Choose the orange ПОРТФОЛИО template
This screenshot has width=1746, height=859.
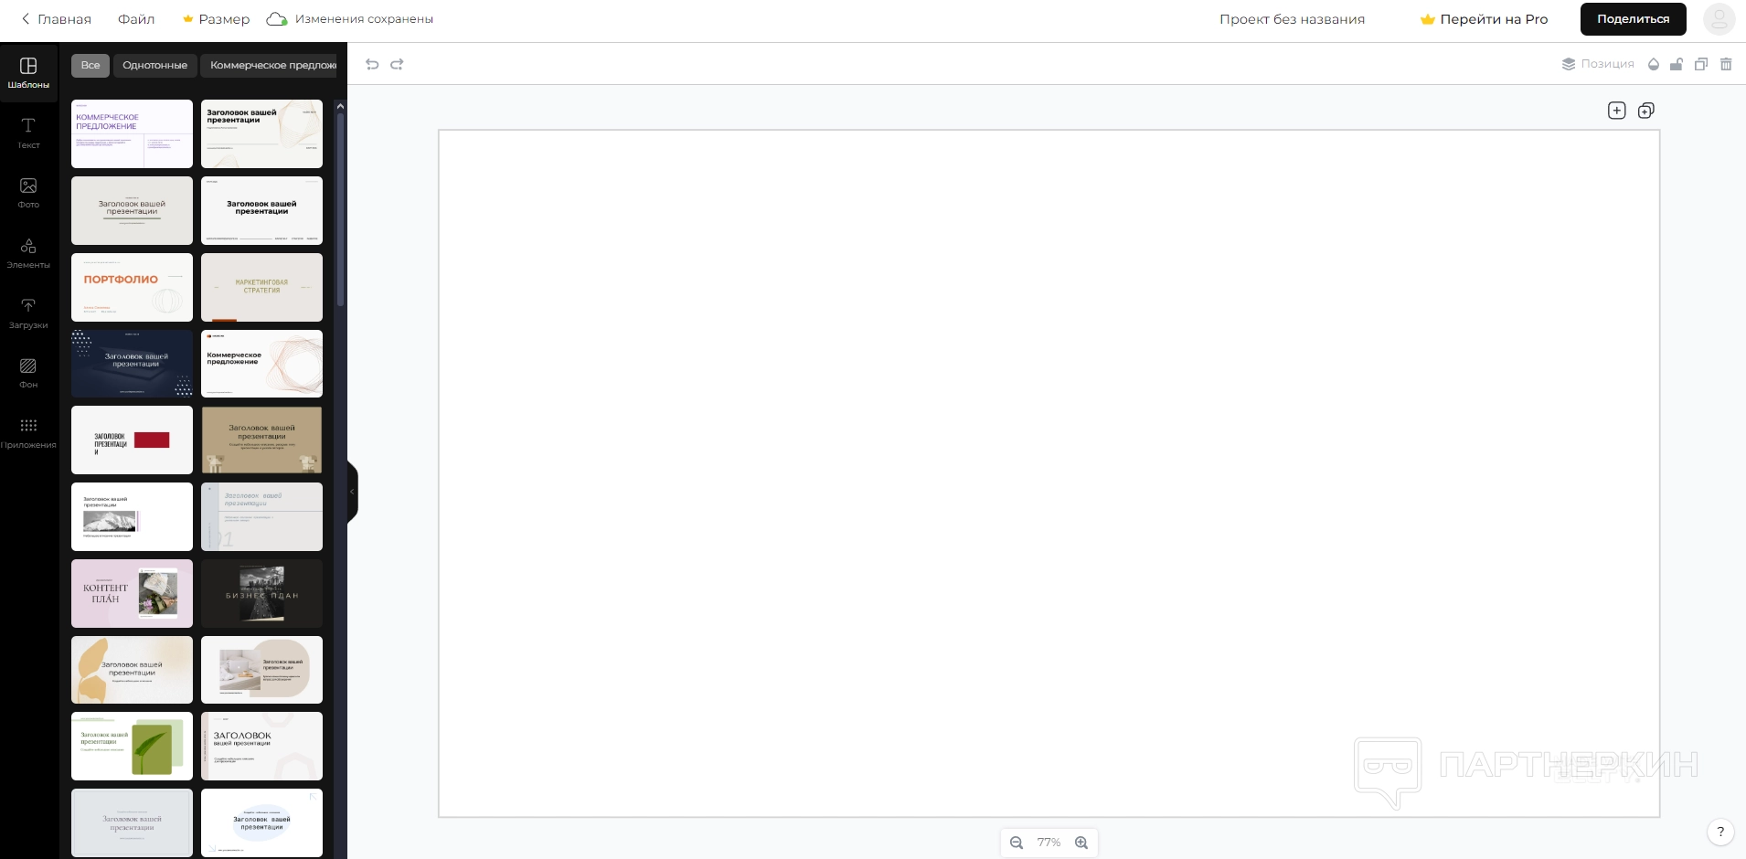(x=132, y=287)
